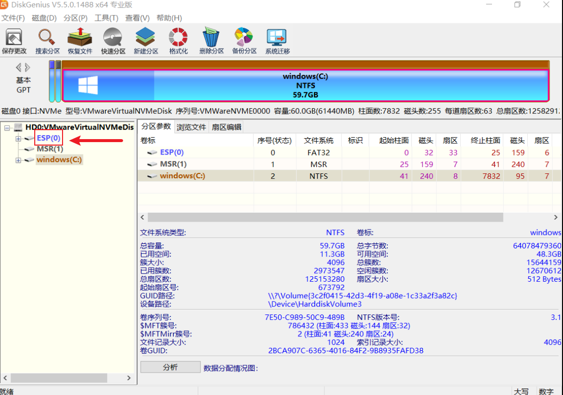This screenshot has height=395, width=563.
Task: Click the partition table horizontal scrollbar thumb
Action: point(325,218)
